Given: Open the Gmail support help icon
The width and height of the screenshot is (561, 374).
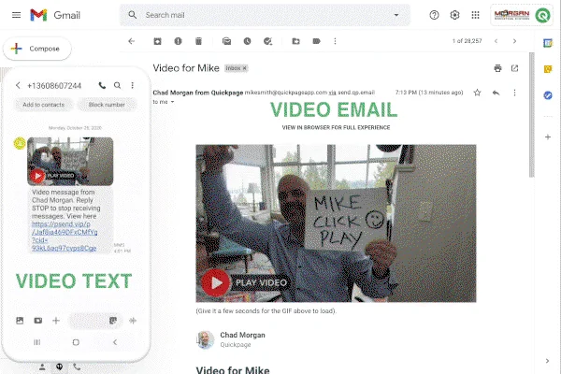Looking at the screenshot, I should click(434, 15).
